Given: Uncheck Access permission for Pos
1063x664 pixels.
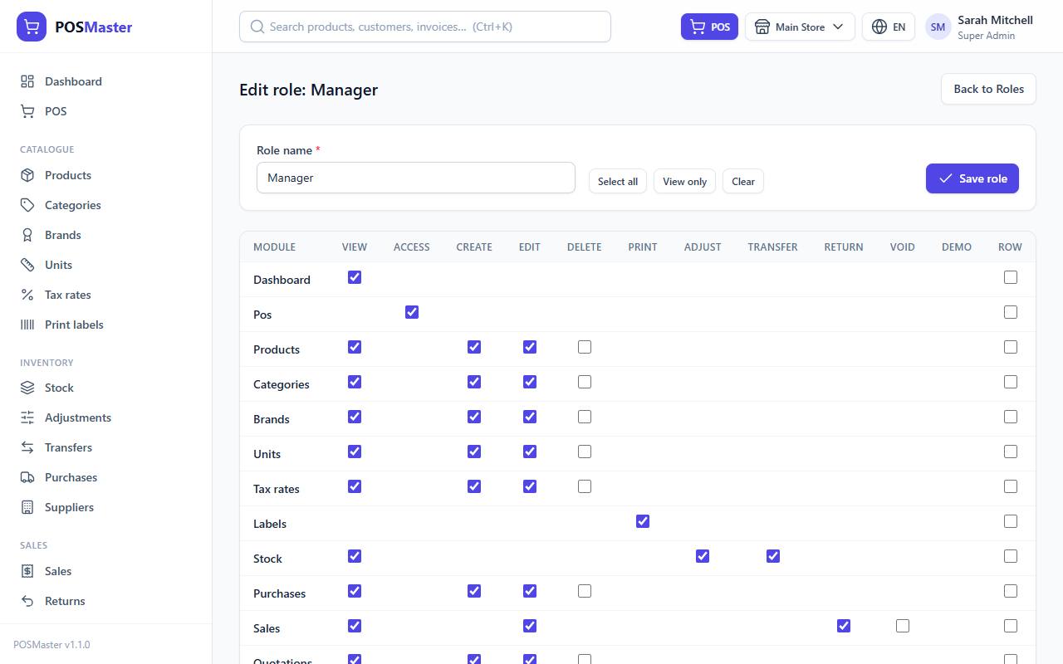Looking at the screenshot, I should tap(412, 312).
